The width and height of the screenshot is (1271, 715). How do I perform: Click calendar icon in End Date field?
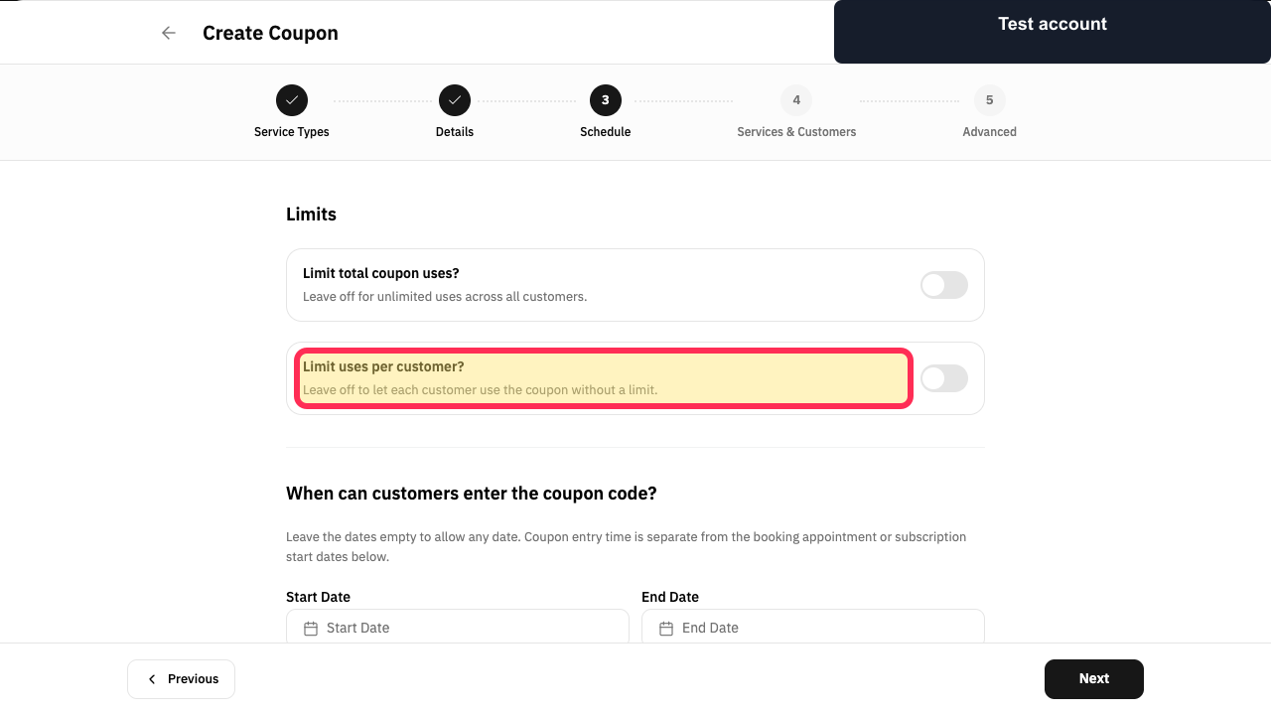tap(666, 629)
